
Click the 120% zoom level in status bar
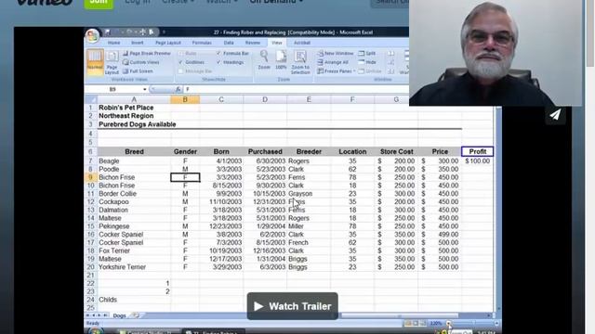pos(436,324)
